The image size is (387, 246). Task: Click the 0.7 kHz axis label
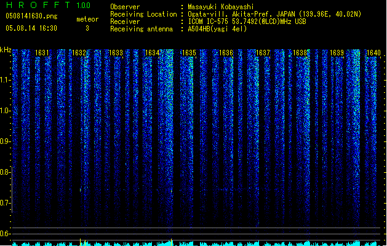[5, 203]
